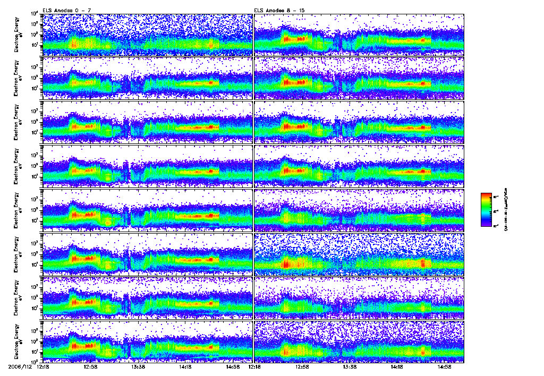
Task: Select the 13:38 time label under Anodes 0 - 7
Action: pos(138,366)
